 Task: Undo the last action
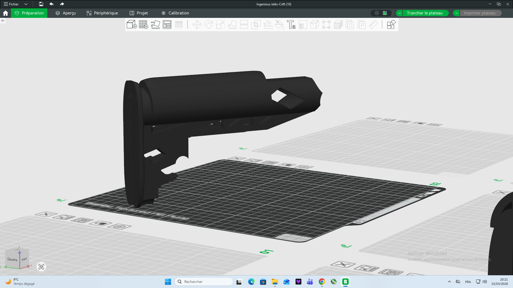coord(52,4)
